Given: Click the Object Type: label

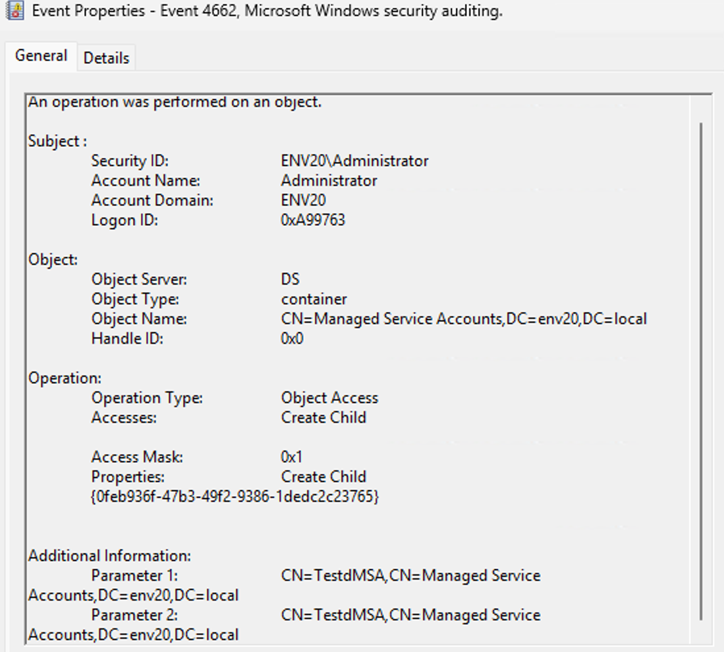Looking at the screenshot, I should point(135,299).
